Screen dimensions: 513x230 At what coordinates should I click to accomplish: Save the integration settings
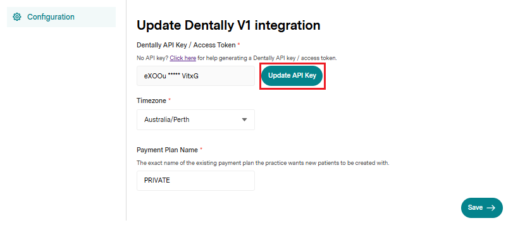(x=481, y=208)
